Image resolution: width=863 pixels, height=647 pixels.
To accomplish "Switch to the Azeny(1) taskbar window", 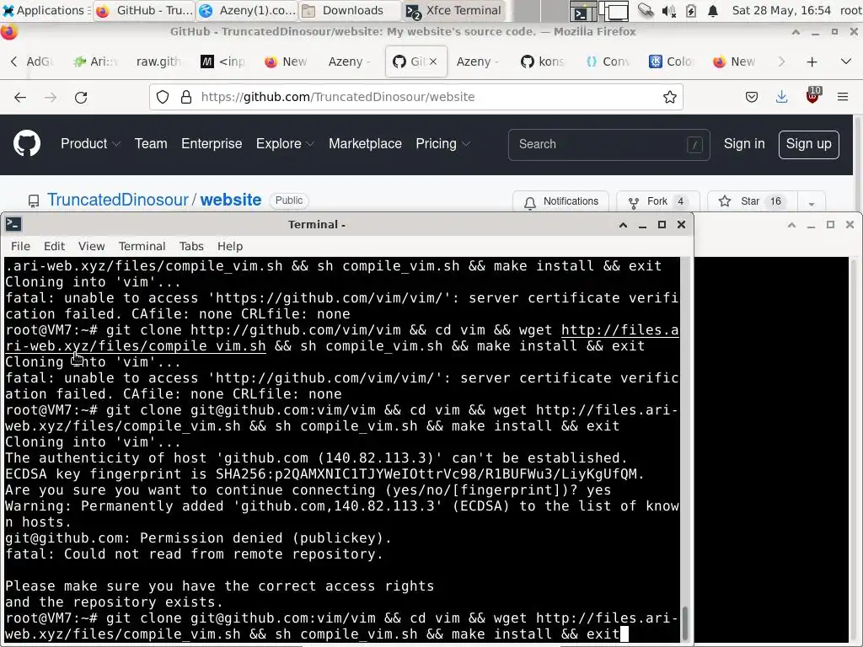I will click(247, 10).
